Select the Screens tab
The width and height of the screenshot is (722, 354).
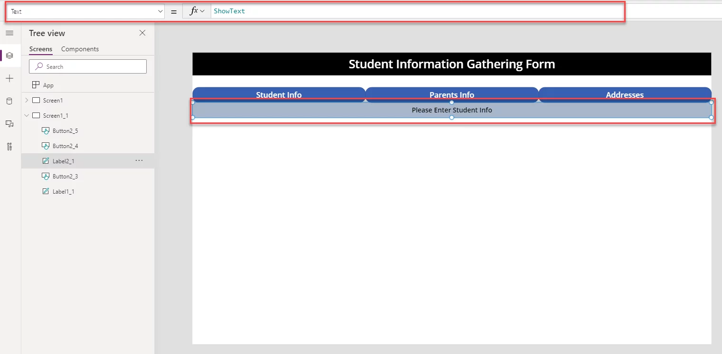click(x=41, y=49)
